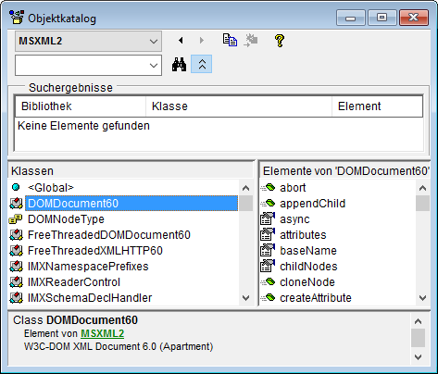Viewport: 438px width, 374px height.
Task: Select the cloneNode method
Action: click(307, 282)
